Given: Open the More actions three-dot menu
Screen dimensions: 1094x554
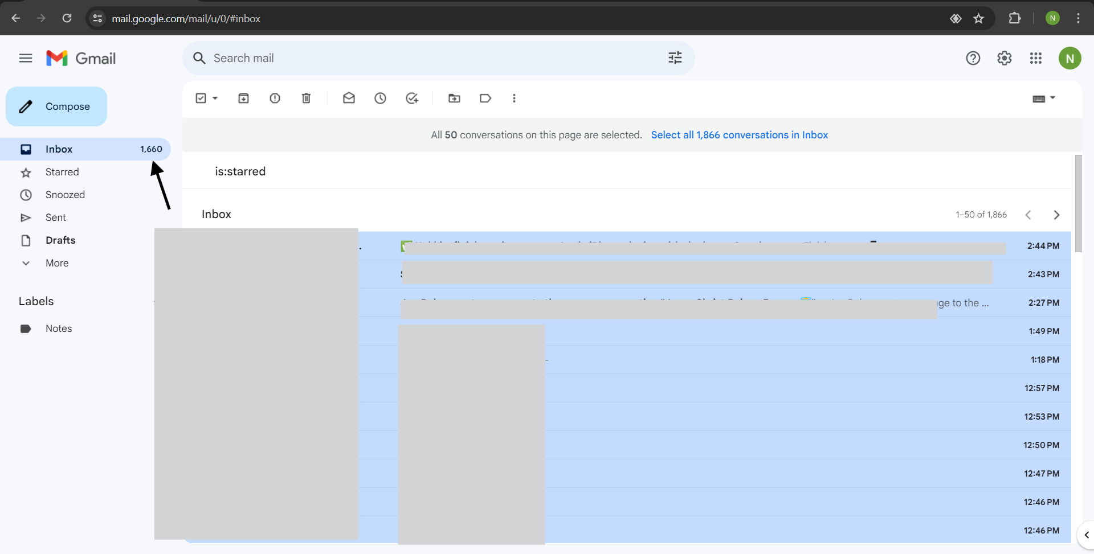Looking at the screenshot, I should (x=514, y=99).
